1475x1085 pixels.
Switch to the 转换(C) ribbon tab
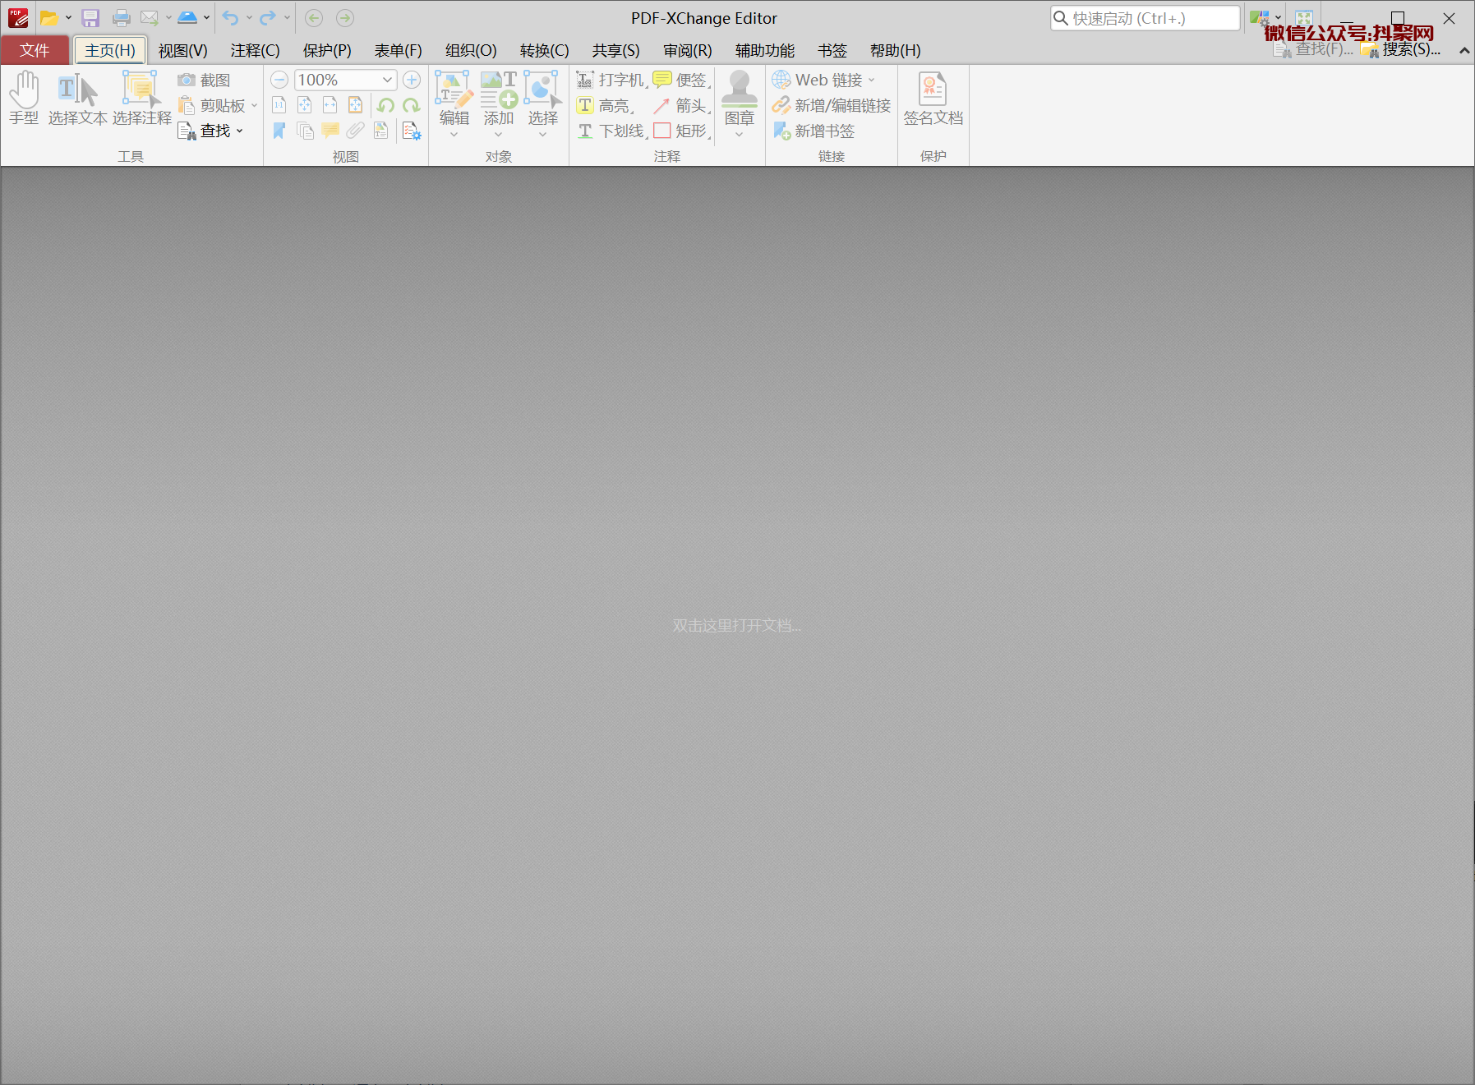point(544,50)
